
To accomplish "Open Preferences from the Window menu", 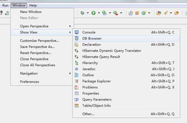I will coord(42,82).
